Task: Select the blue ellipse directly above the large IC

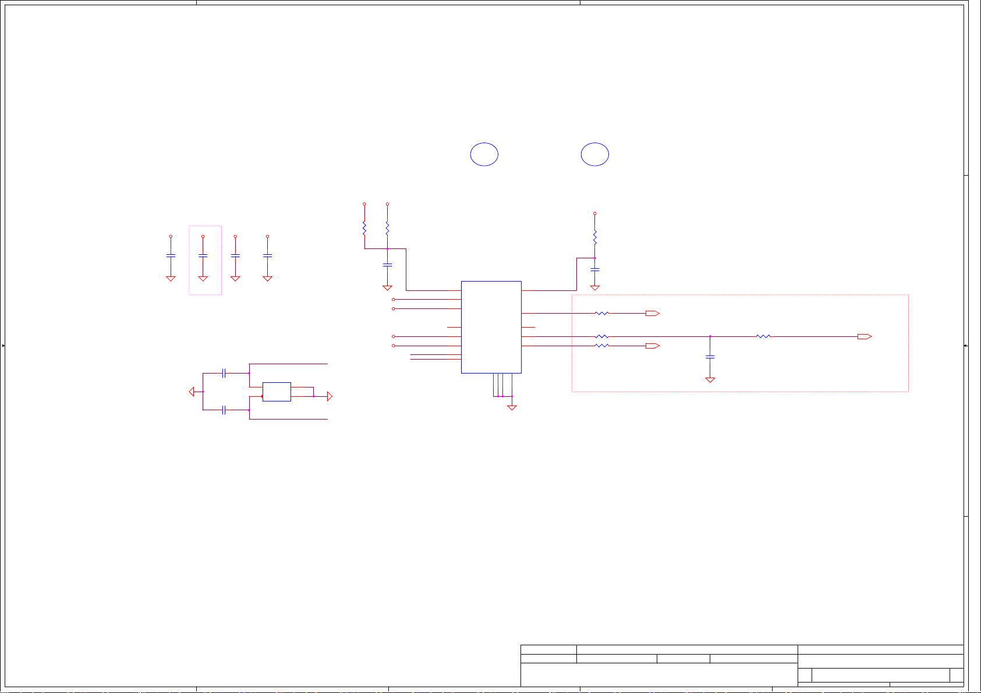Action: [x=484, y=154]
